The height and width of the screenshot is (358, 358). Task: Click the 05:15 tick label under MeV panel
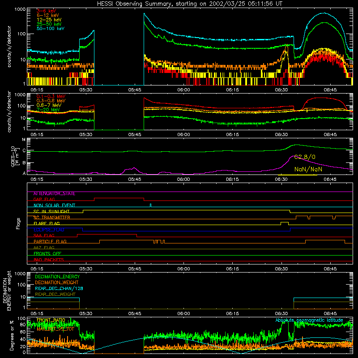[x=37, y=135]
